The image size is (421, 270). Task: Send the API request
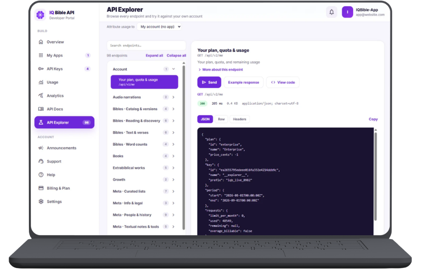pos(209,82)
